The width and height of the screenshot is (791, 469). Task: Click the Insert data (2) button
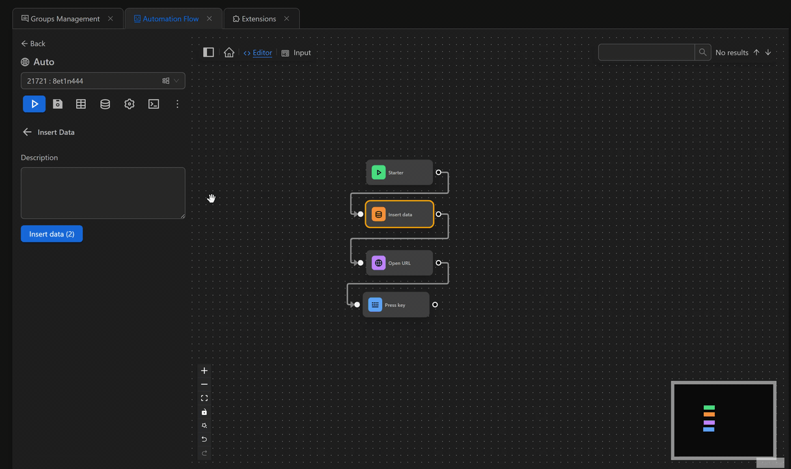(x=51, y=234)
